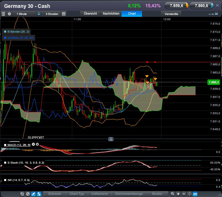222x197 pixels.
Task: Open the Chart Typ menu
Action: click(77, 194)
